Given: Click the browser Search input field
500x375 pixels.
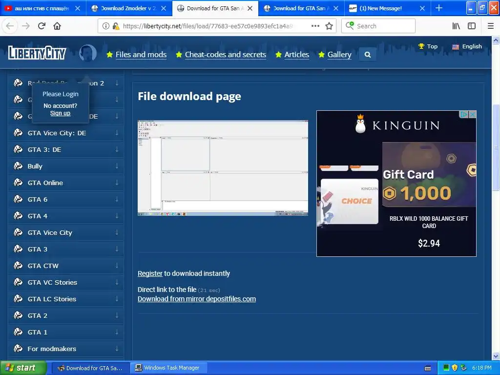Looking at the screenshot, I should point(378,26).
